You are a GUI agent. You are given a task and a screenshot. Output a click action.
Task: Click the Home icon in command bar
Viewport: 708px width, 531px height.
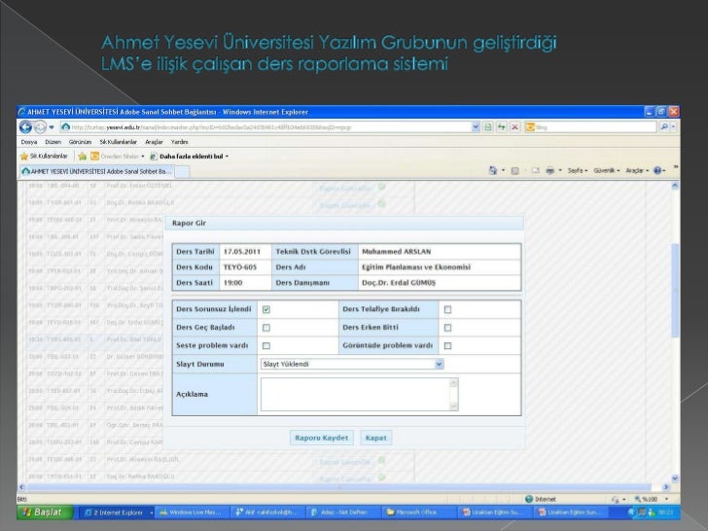coord(493,171)
